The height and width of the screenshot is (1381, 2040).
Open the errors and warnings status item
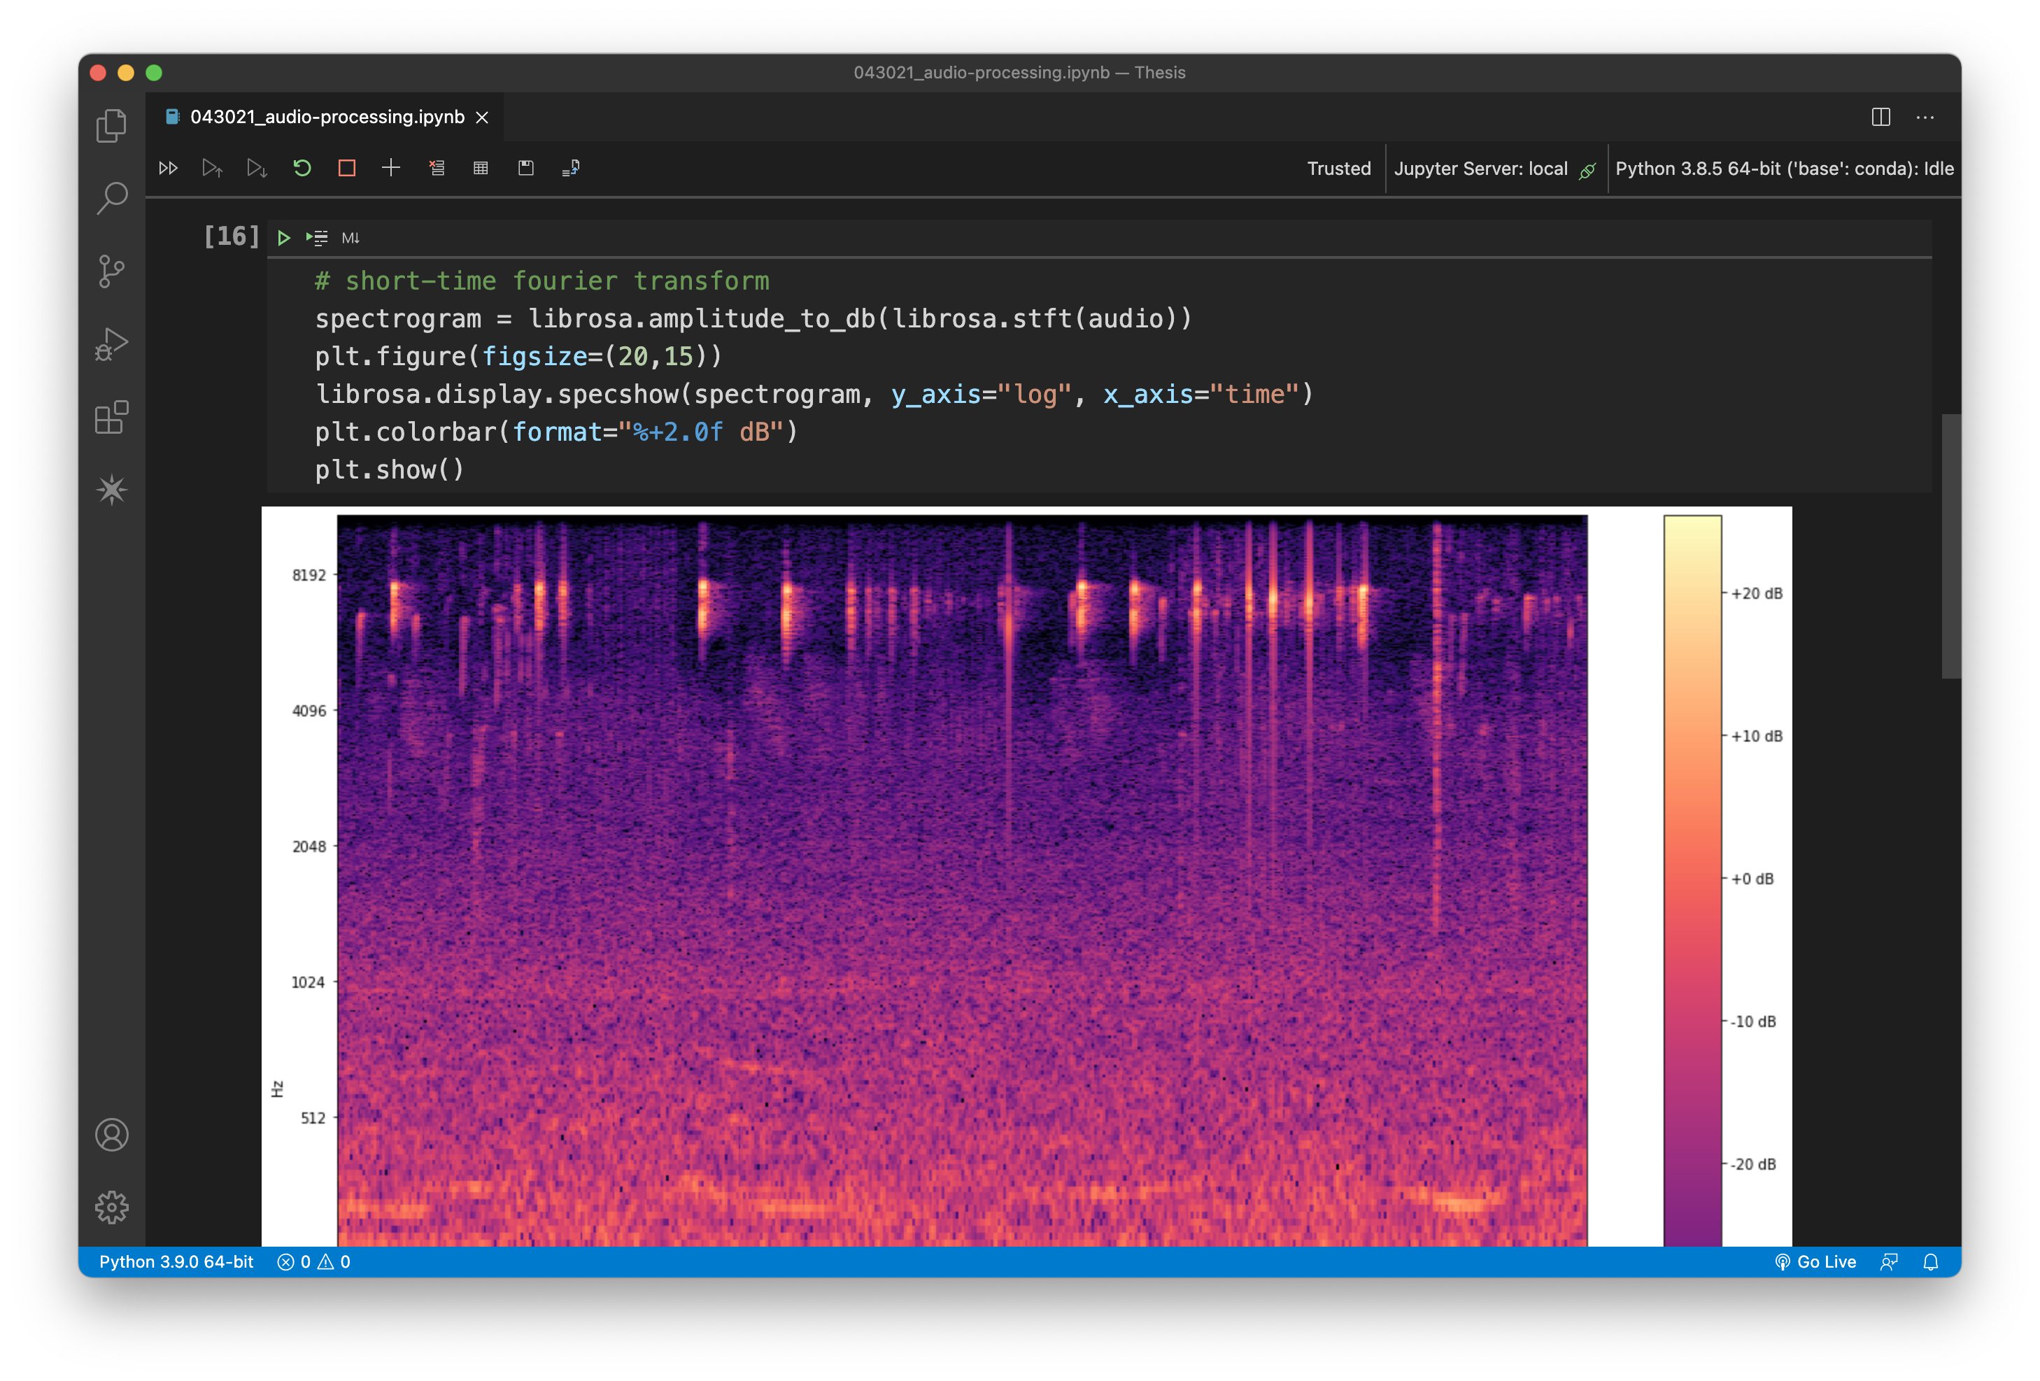314,1261
